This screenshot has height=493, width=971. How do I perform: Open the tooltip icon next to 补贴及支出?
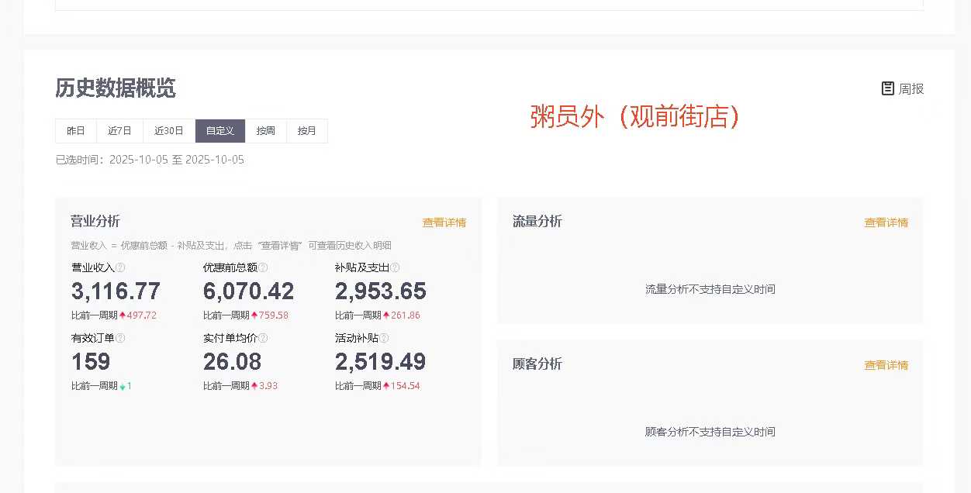point(395,267)
